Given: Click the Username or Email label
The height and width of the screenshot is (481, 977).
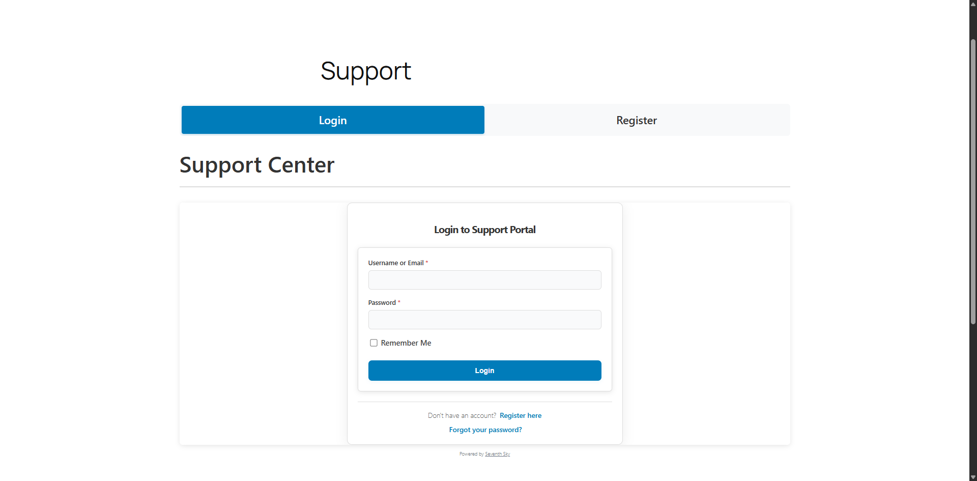Looking at the screenshot, I should click(395, 263).
